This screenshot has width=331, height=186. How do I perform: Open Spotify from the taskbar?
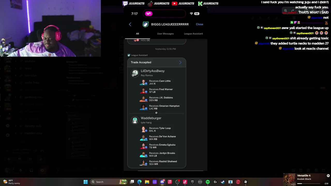(x=208, y=182)
